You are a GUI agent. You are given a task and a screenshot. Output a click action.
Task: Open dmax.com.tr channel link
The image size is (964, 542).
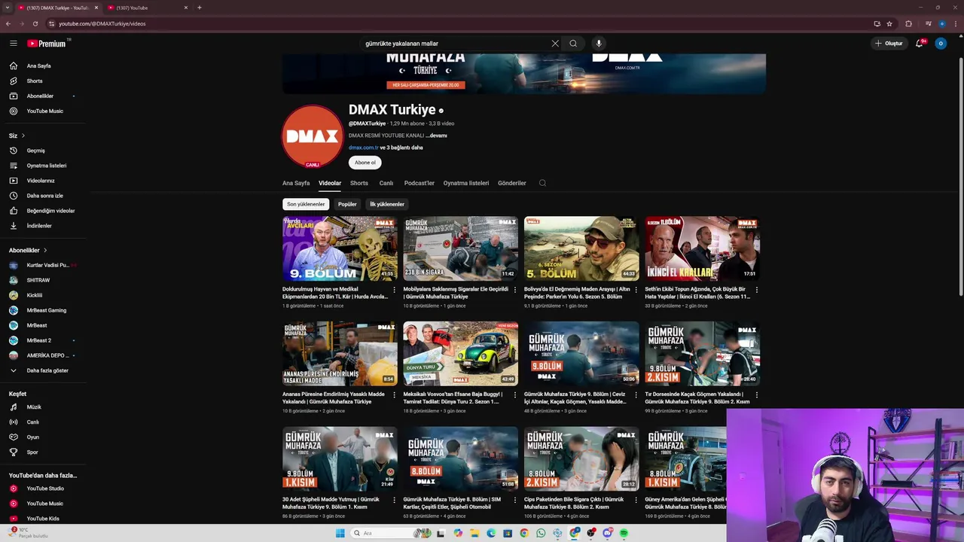363,148
